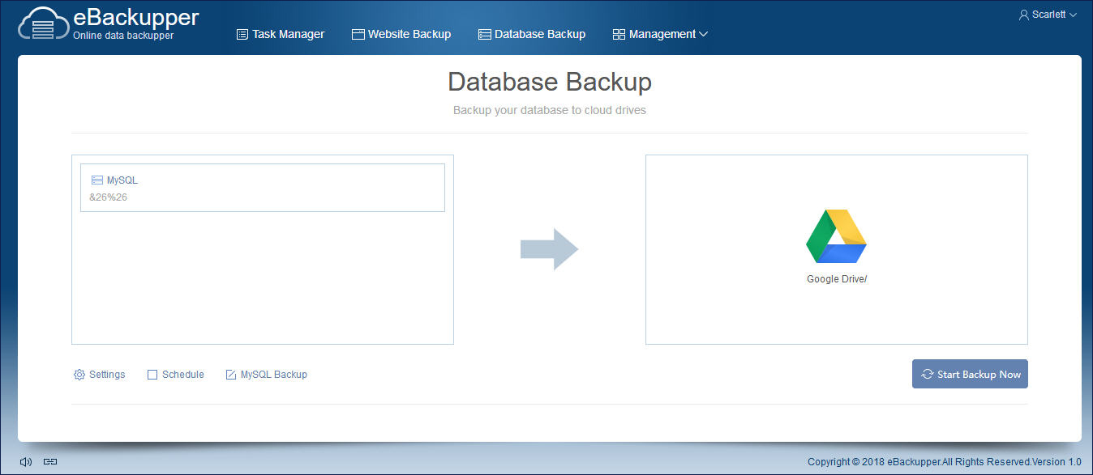Enable the Schedule checkbox

pyautogui.click(x=152, y=375)
